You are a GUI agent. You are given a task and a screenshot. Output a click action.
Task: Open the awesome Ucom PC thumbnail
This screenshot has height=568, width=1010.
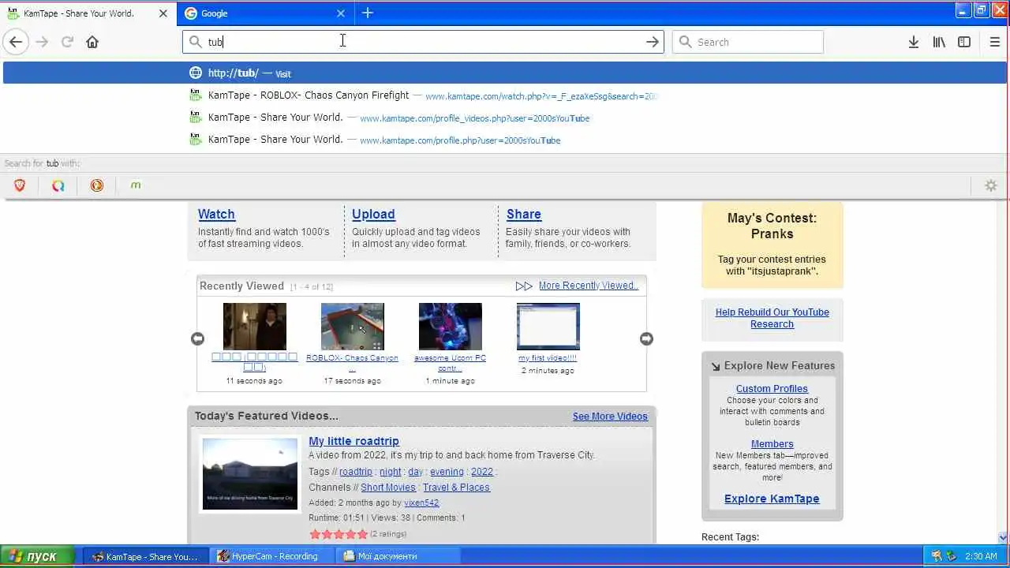tap(451, 327)
